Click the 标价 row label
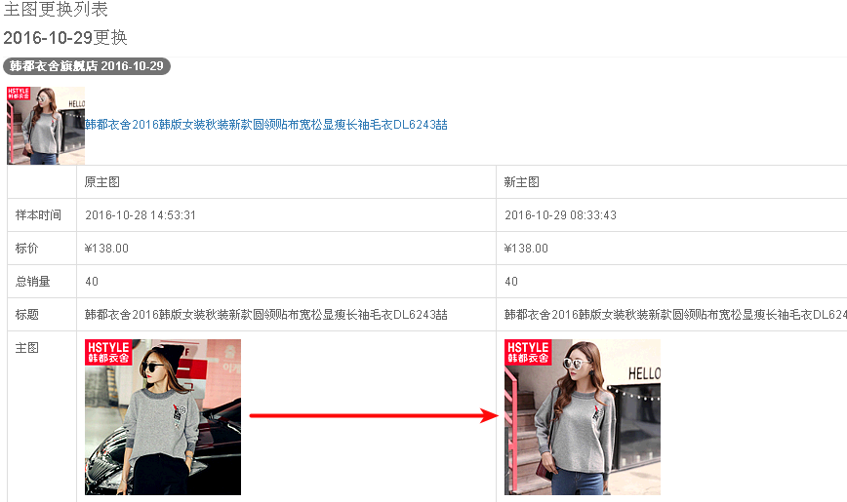The height and width of the screenshot is (502, 847). [x=27, y=249]
